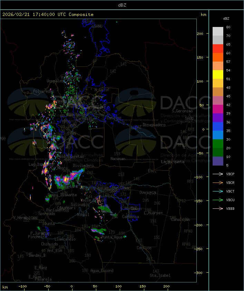
Task: Click the Chihuido place label
Action: pyautogui.click(x=49, y=244)
